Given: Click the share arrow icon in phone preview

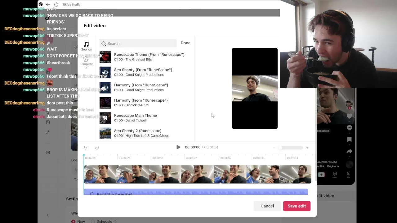Looking at the screenshot, I should coord(349,151).
